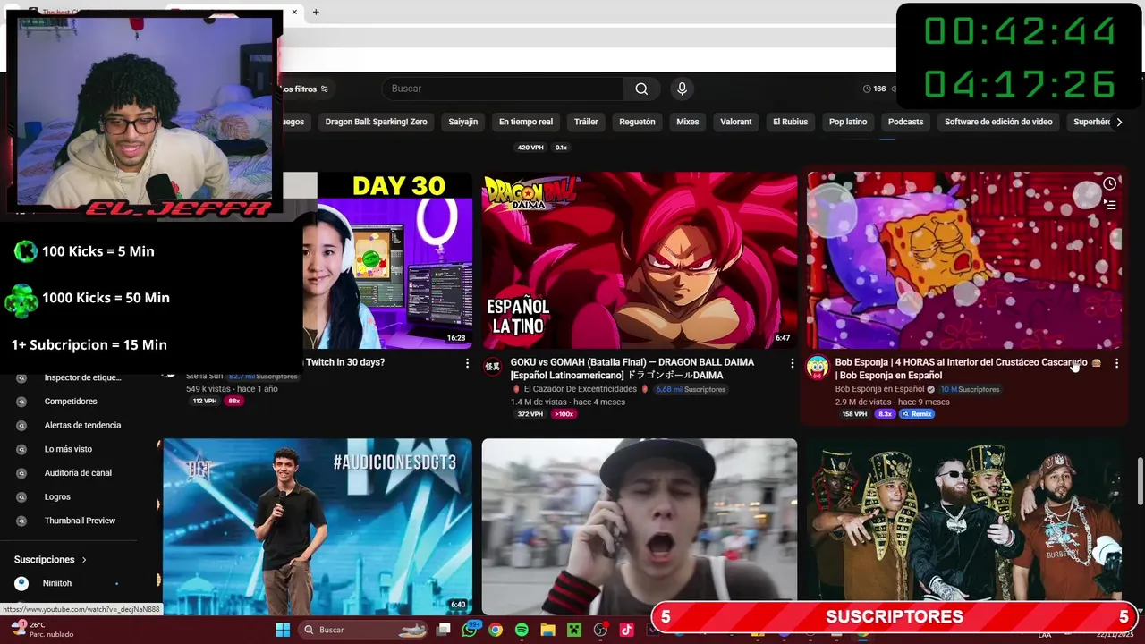Open the new browser tab plus button
The image size is (1145, 644).
coord(316,12)
